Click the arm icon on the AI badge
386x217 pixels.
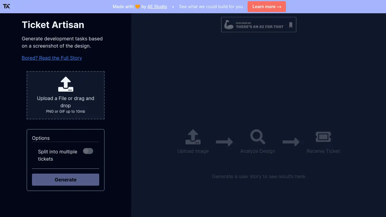coord(228,24)
